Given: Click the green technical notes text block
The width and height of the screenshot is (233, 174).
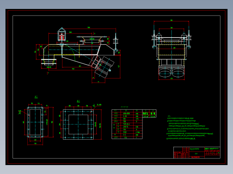Looking at the screenshot, I should (x=190, y=128).
